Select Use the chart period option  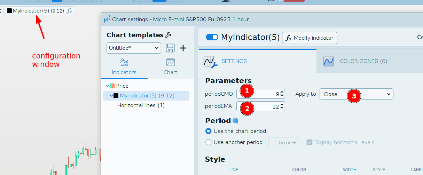209,131
